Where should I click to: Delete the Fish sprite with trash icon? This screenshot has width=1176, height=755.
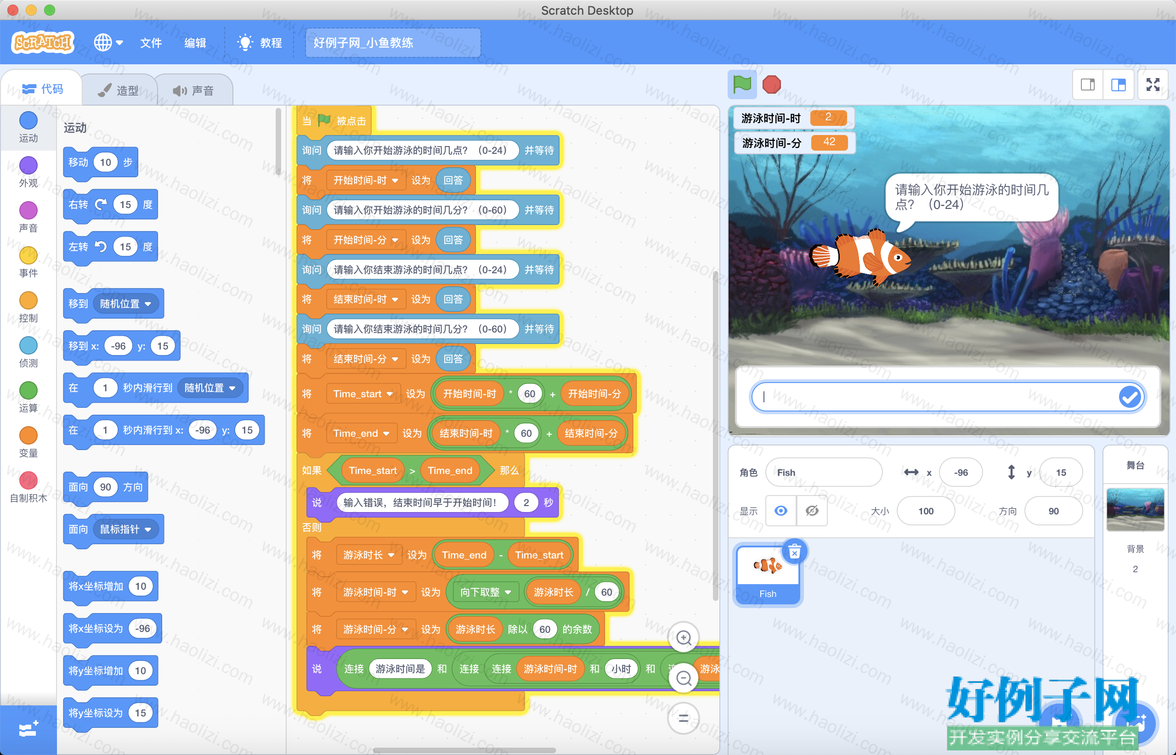(x=794, y=552)
